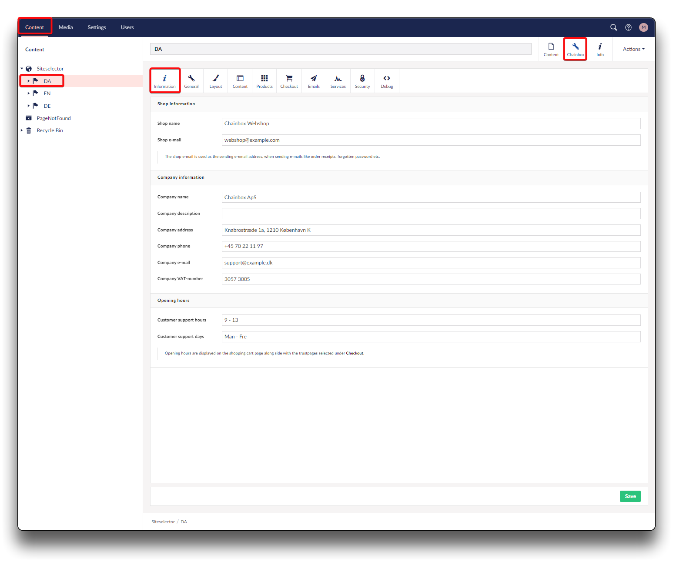Open the Checkout cart icon tab
The image size is (673, 562).
coord(289,81)
